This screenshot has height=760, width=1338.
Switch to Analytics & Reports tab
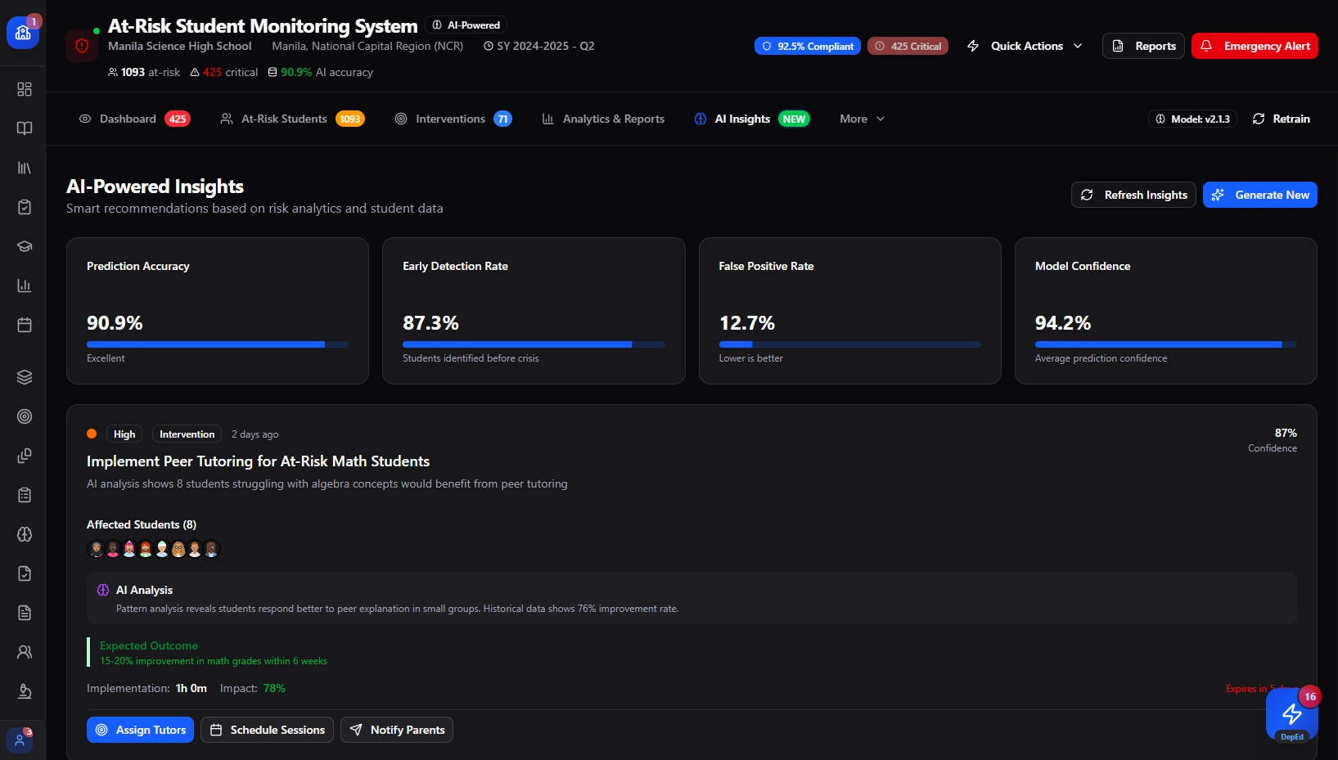pos(603,119)
